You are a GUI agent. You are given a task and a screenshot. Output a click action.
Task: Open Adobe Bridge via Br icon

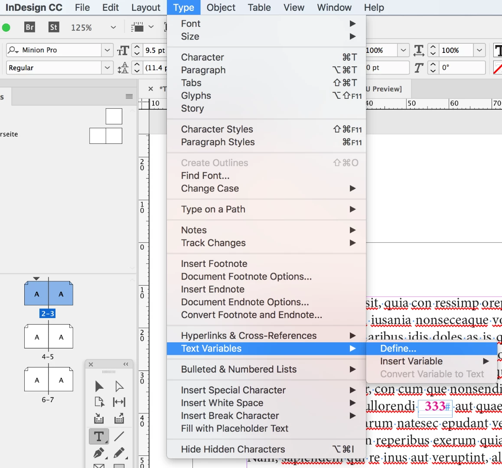(x=29, y=27)
